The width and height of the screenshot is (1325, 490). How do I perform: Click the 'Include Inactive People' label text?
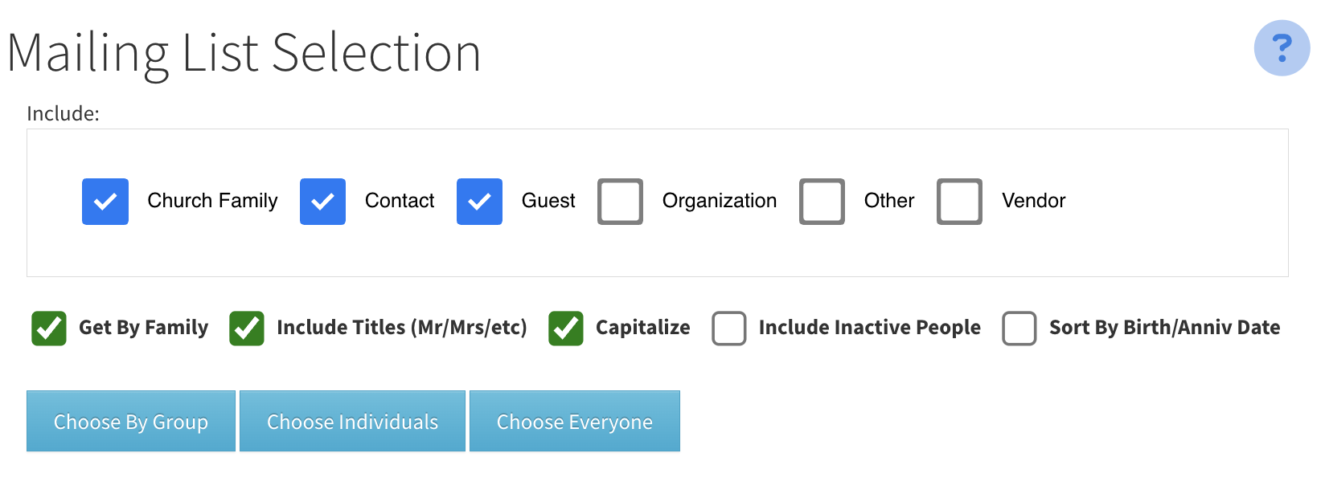pos(869,328)
